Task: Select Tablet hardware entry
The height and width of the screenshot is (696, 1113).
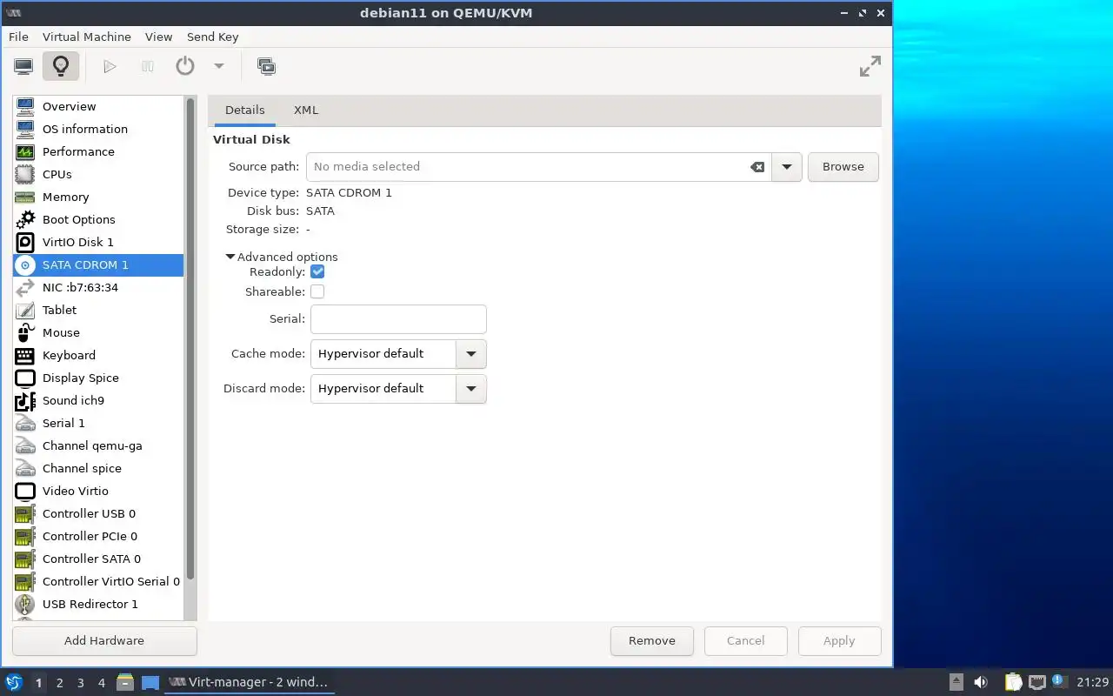Action: (98, 310)
